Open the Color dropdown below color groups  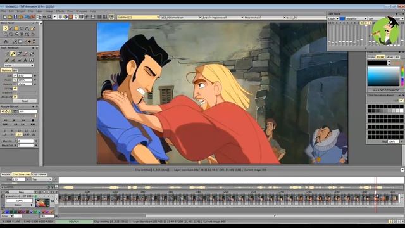pyautogui.click(x=7, y=216)
